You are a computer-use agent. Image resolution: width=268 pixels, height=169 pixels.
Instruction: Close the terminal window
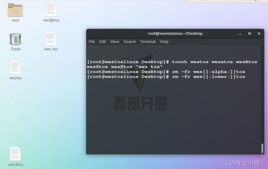point(259,34)
